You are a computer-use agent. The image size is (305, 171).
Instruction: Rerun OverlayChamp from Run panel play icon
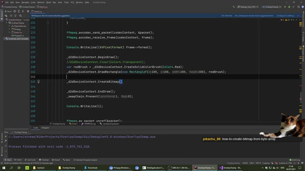click(6, 137)
